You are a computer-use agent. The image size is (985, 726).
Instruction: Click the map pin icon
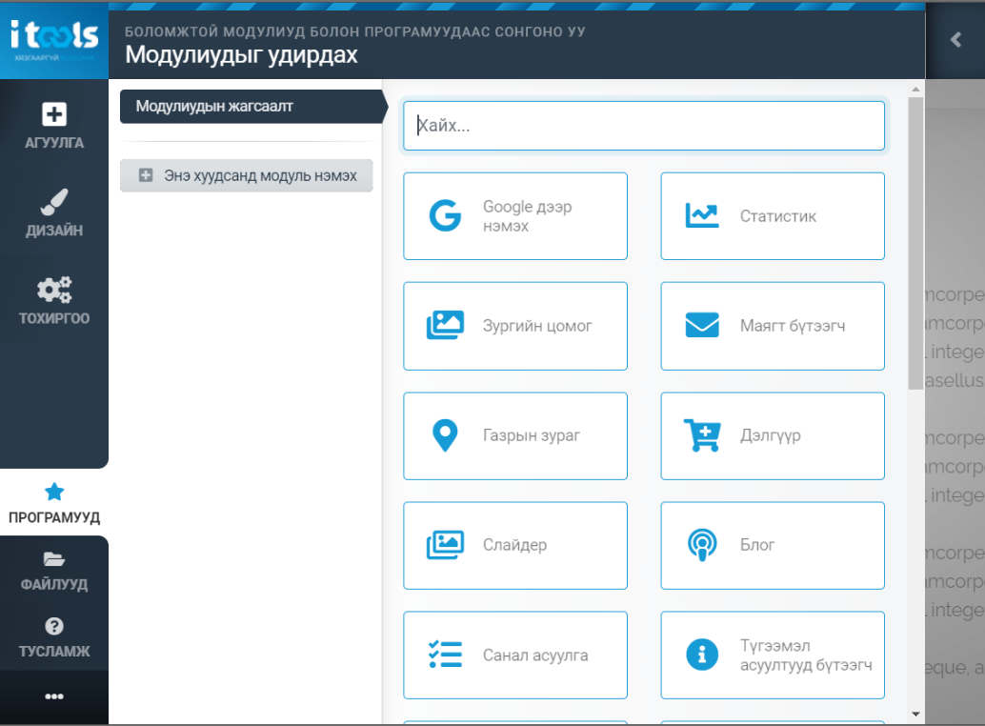[445, 435]
